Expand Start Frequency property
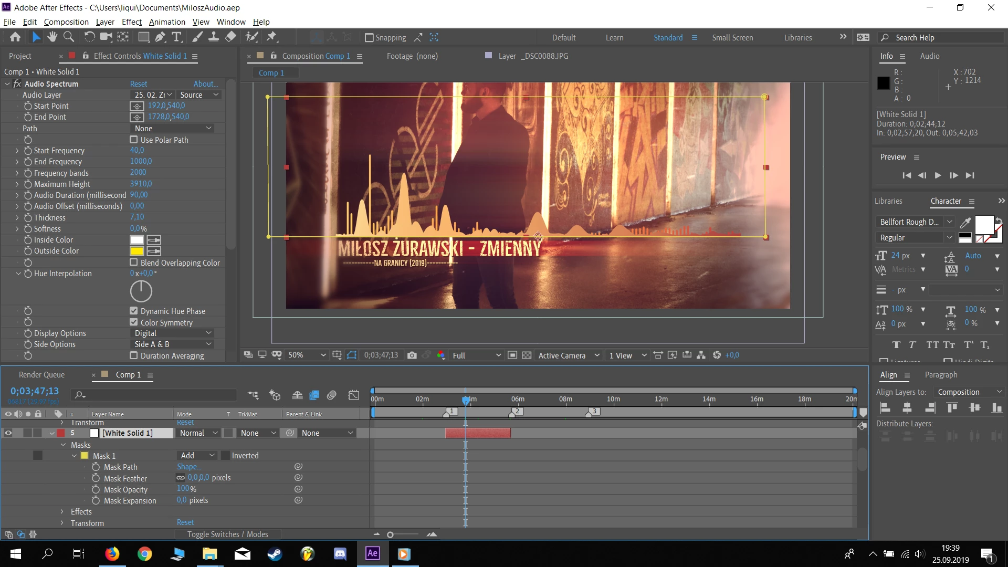Image resolution: width=1008 pixels, height=567 pixels. coord(17,151)
